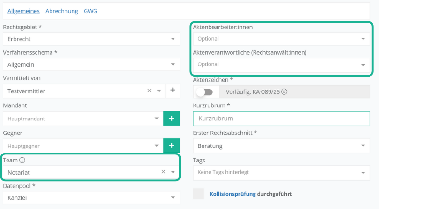Click the plus icon next to Vermittelt von

pos(172,91)
